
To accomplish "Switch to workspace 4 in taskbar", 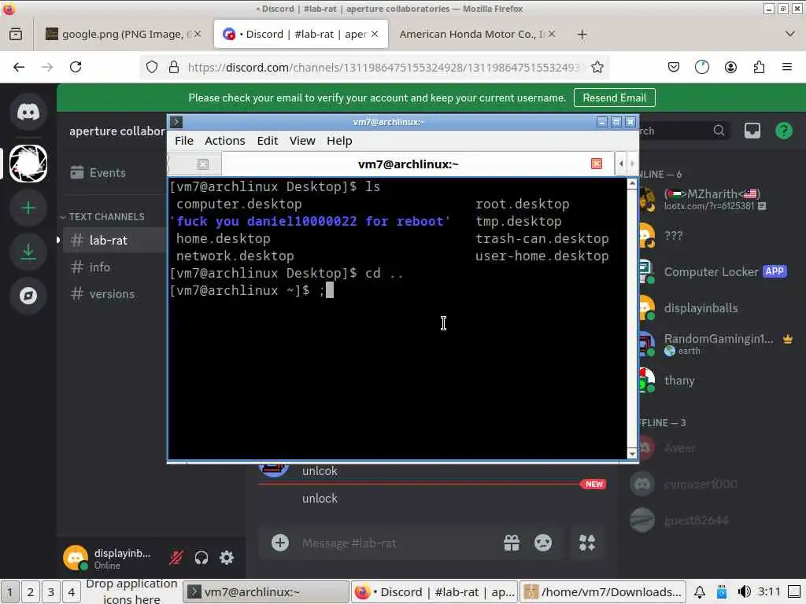I will click(x=72, y=592).
